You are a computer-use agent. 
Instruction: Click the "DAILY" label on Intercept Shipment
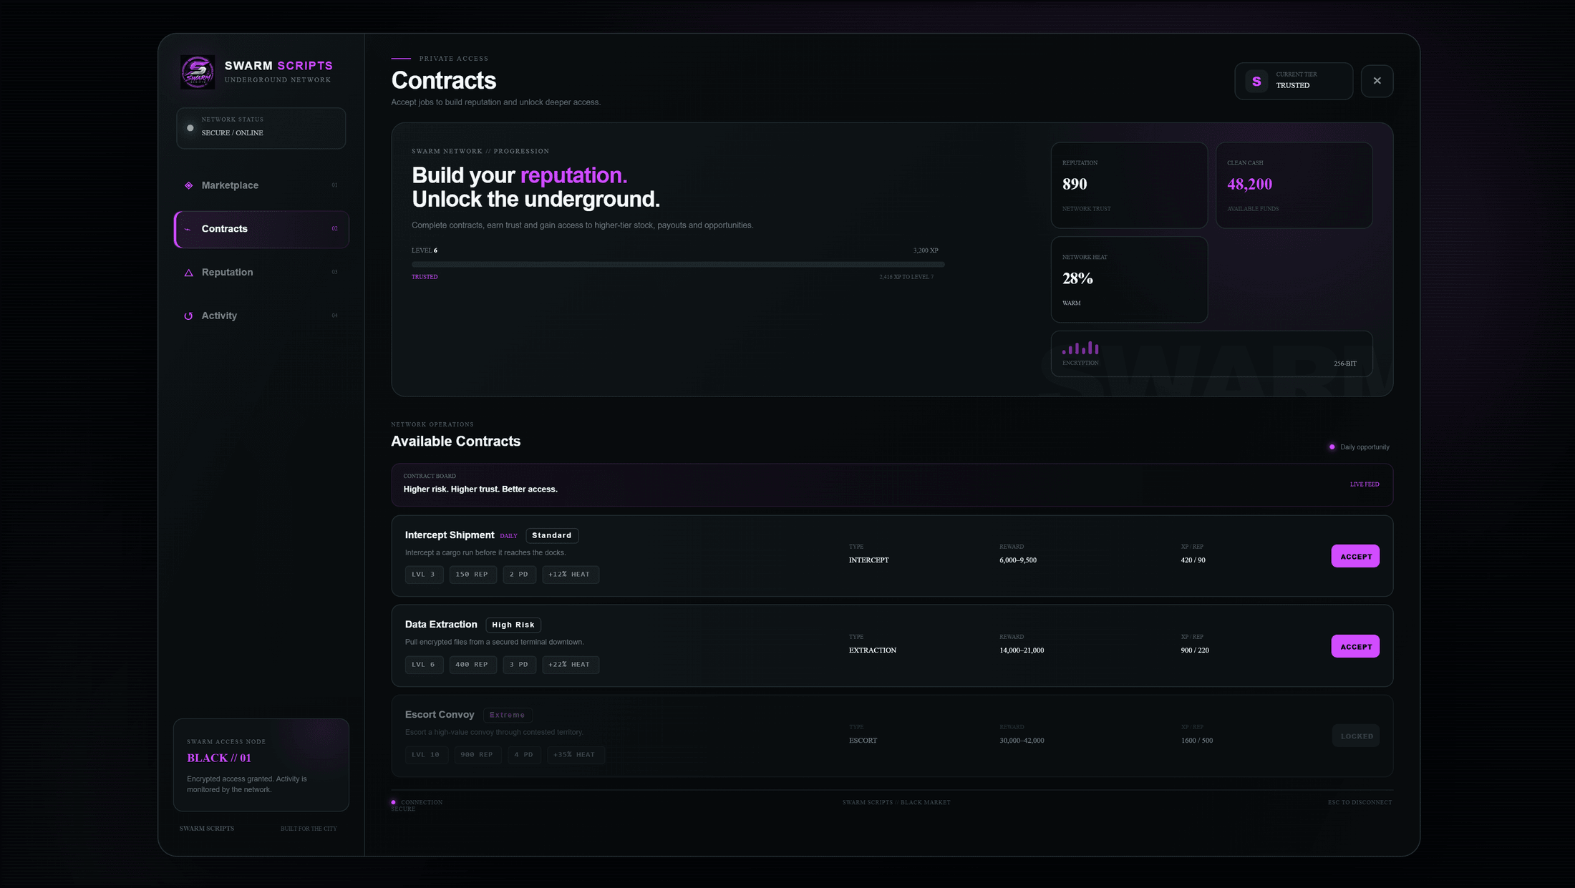pyautogui.click(x=508, y=536)
